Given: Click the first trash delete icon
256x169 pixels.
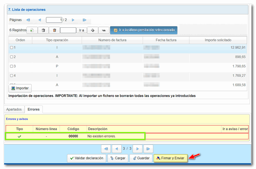Looking at the screenshot, I should [43, 30].
